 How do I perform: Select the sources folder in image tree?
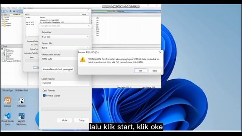pos(8,23)
